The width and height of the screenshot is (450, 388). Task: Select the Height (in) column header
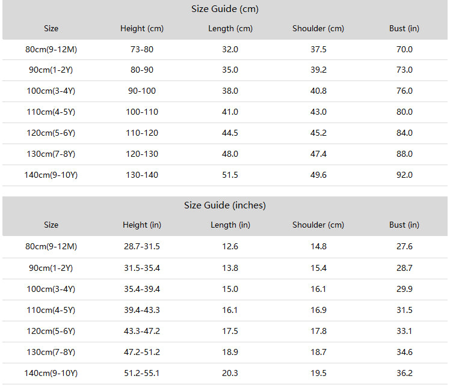pos(142,225)
